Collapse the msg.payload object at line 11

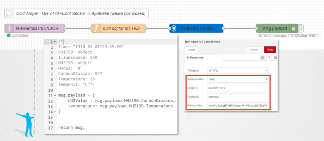55,96
